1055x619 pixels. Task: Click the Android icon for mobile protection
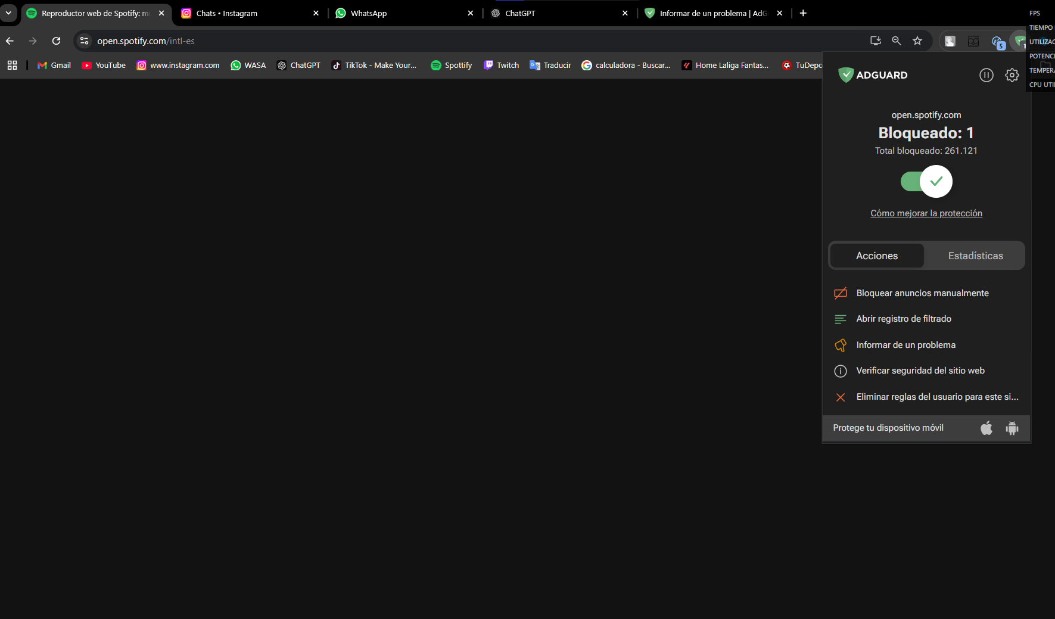[1013, 428]
